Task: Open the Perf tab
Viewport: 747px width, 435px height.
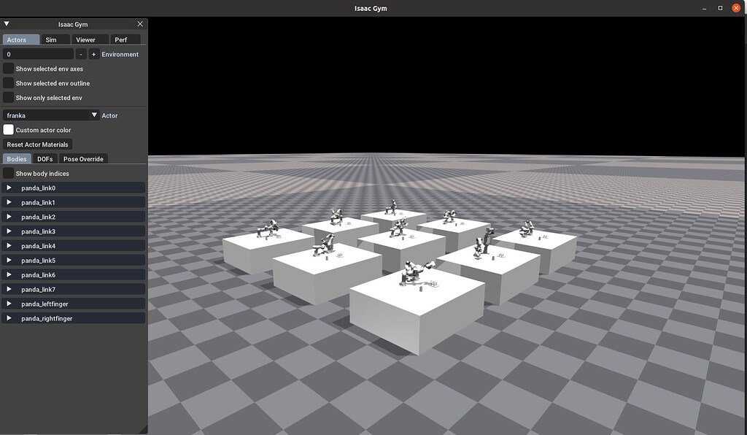Action: [123, 39]
